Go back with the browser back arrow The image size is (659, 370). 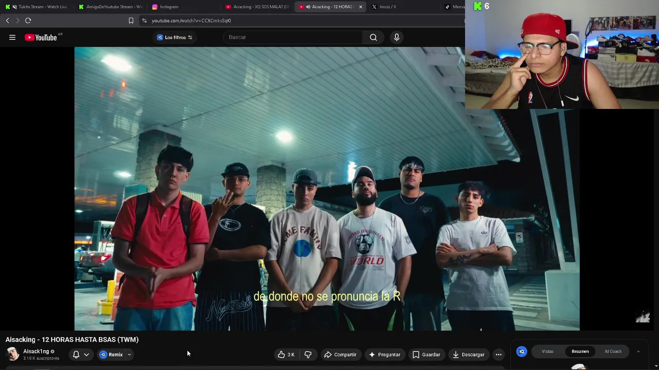click(7, 21)
